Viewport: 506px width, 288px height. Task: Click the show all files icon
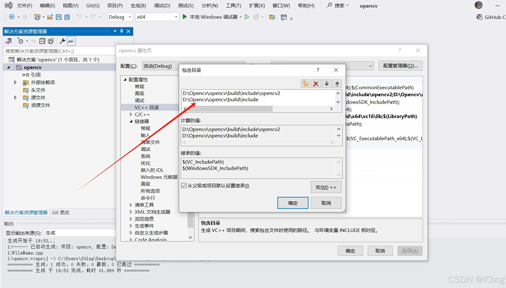[x=51, y=41]
